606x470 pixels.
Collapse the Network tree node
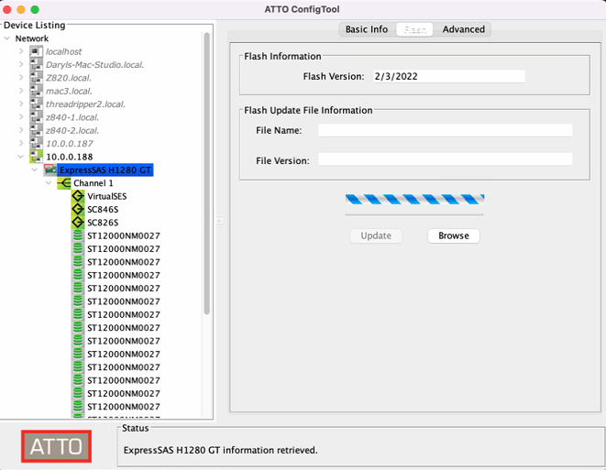pos(7,38)
